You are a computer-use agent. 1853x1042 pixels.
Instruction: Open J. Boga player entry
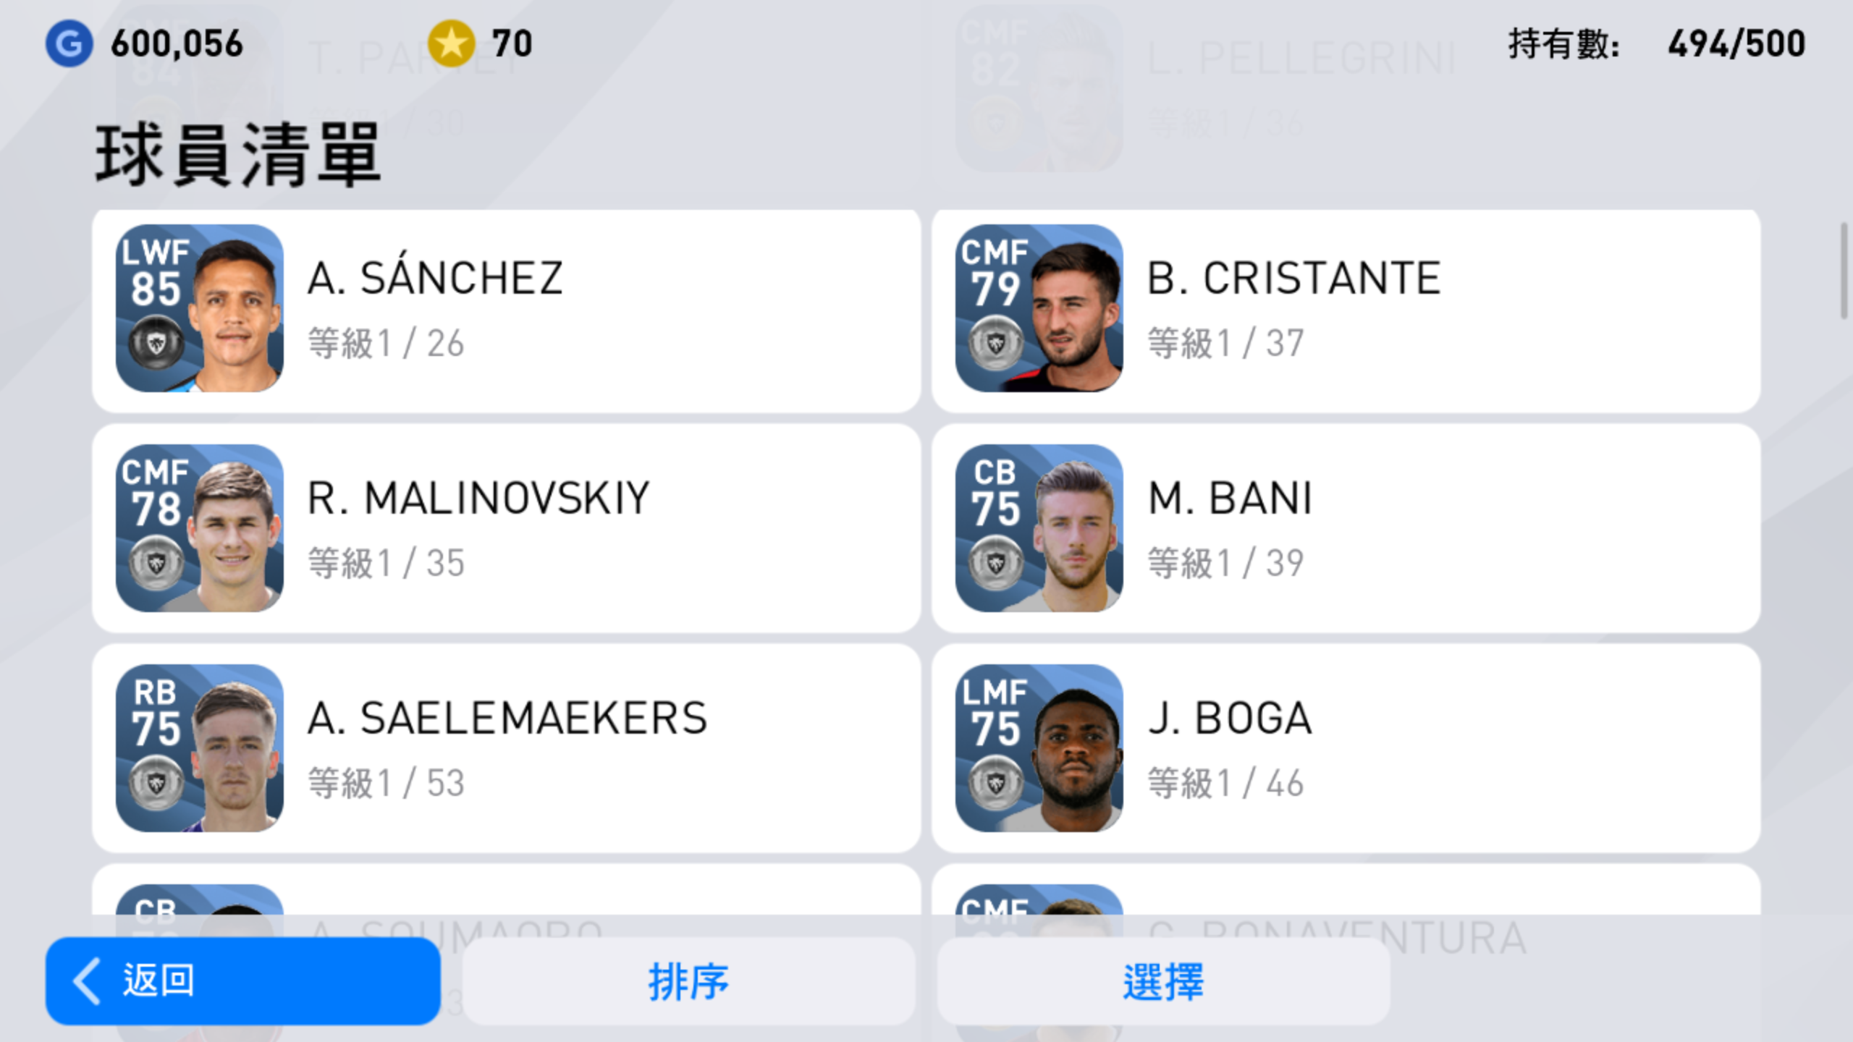1346,748
